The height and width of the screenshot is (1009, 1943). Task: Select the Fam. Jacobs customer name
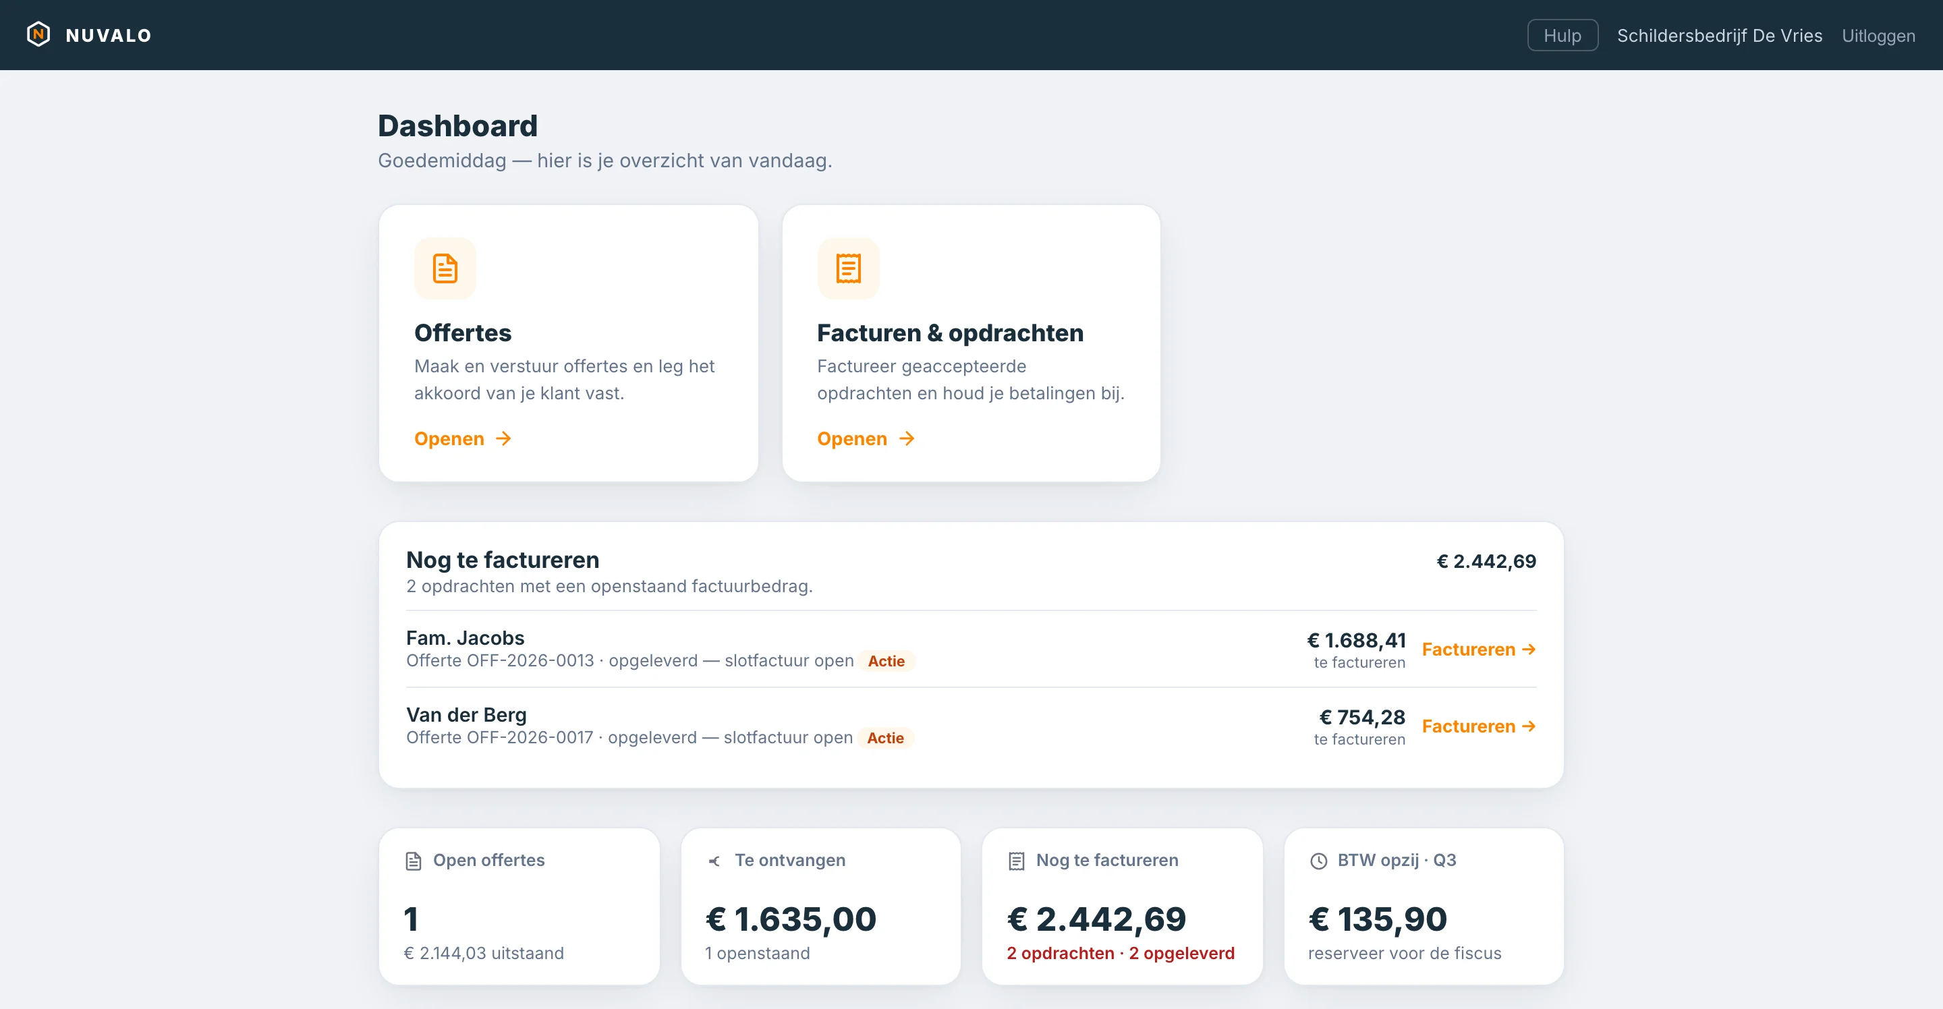(465, 638)
